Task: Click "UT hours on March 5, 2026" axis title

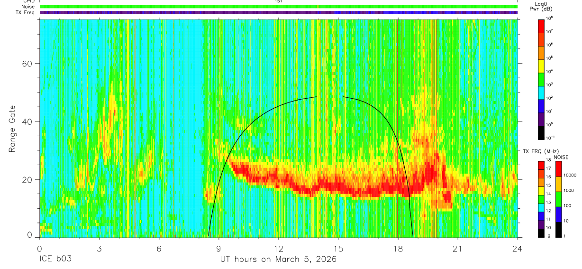Action: click(x=278, y=259)
